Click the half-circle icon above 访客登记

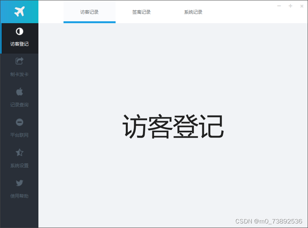coord(19,31)
